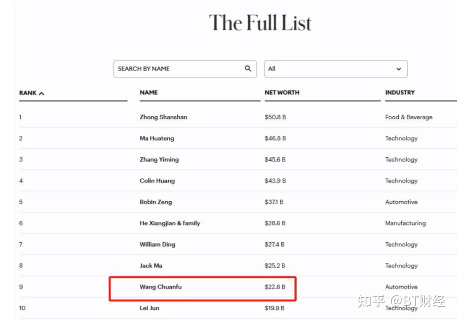The height and width of the screenshot is (320, 457).
Task: Click the RANK column header
Action: (28, 93)
